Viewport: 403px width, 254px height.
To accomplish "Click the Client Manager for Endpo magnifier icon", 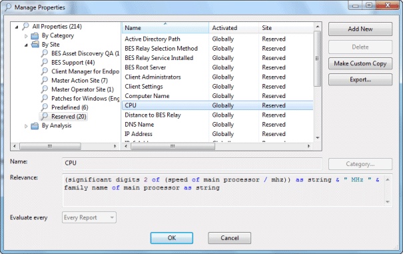I will (45, 71).
